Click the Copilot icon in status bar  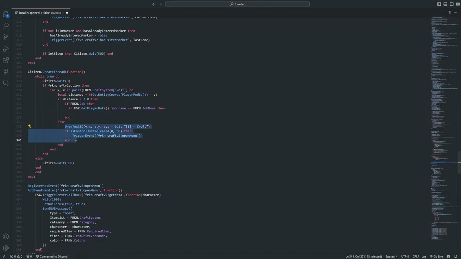pyautogui.click(x=449, y=256)
